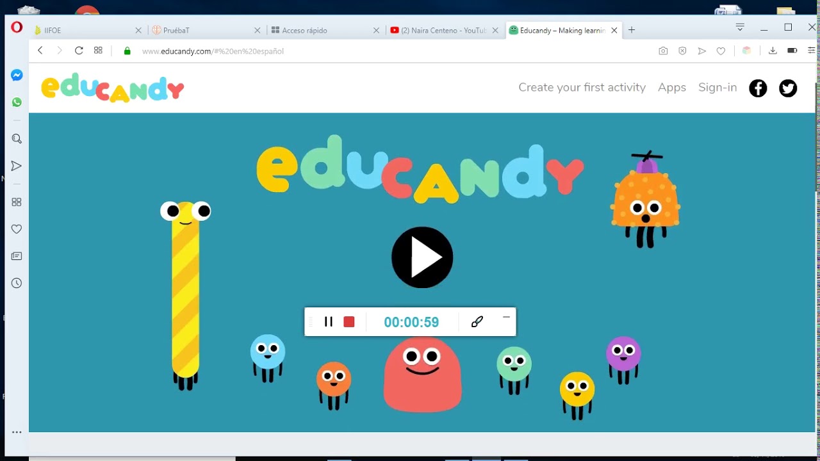This screenshot has width=820, height=461.
Task: Pause the screen recording
Action: point(329,321)
